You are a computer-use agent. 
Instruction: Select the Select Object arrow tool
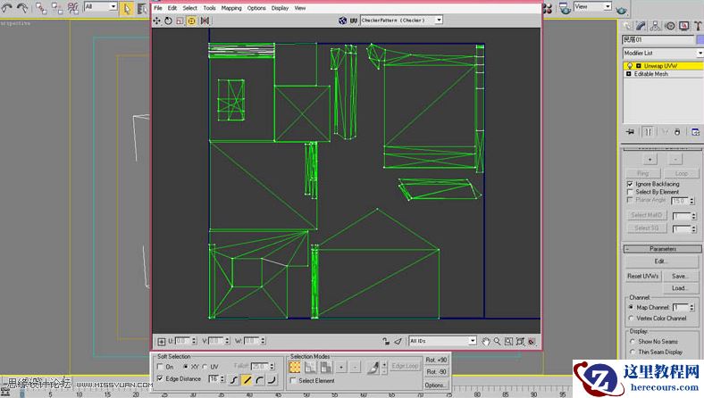[127, 8]
